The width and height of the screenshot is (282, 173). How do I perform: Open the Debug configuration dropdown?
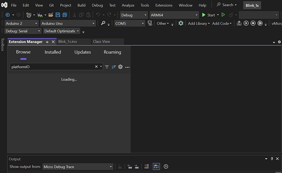(134, 15)
